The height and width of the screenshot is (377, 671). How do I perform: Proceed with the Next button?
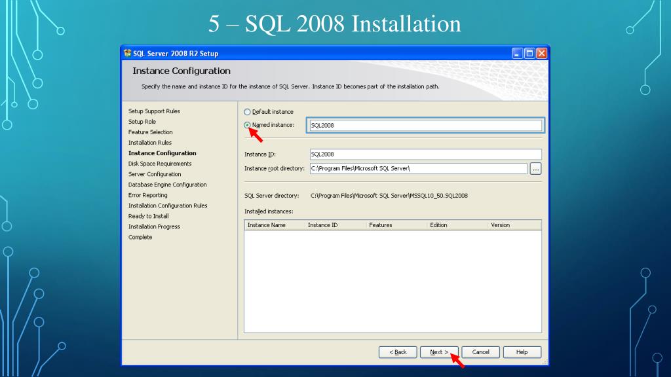(439, 352)
